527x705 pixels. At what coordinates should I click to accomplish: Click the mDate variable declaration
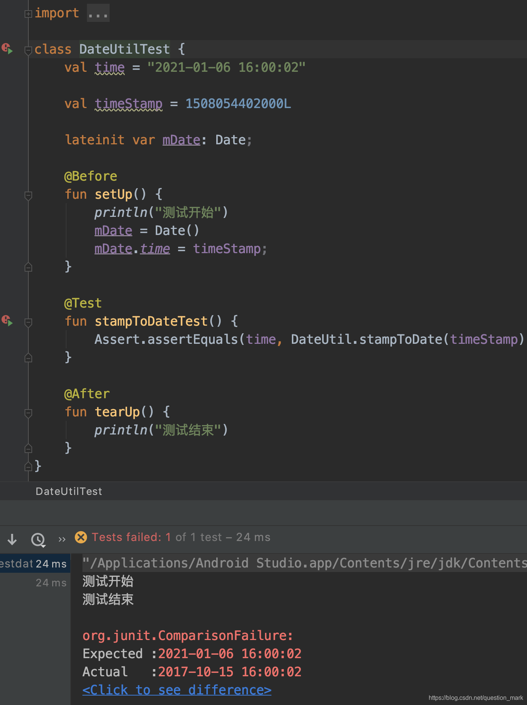click(x=181, y=140)
